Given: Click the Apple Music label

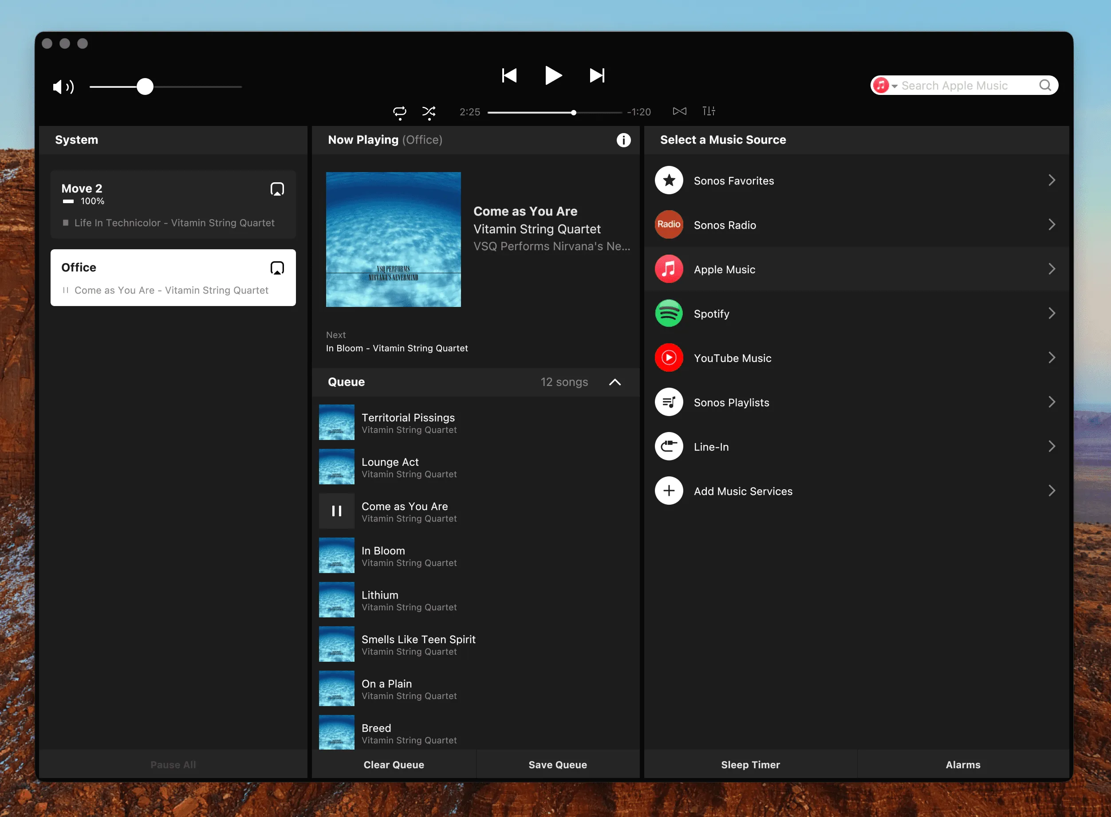Looking at the screenshot, I should [724, 270].
